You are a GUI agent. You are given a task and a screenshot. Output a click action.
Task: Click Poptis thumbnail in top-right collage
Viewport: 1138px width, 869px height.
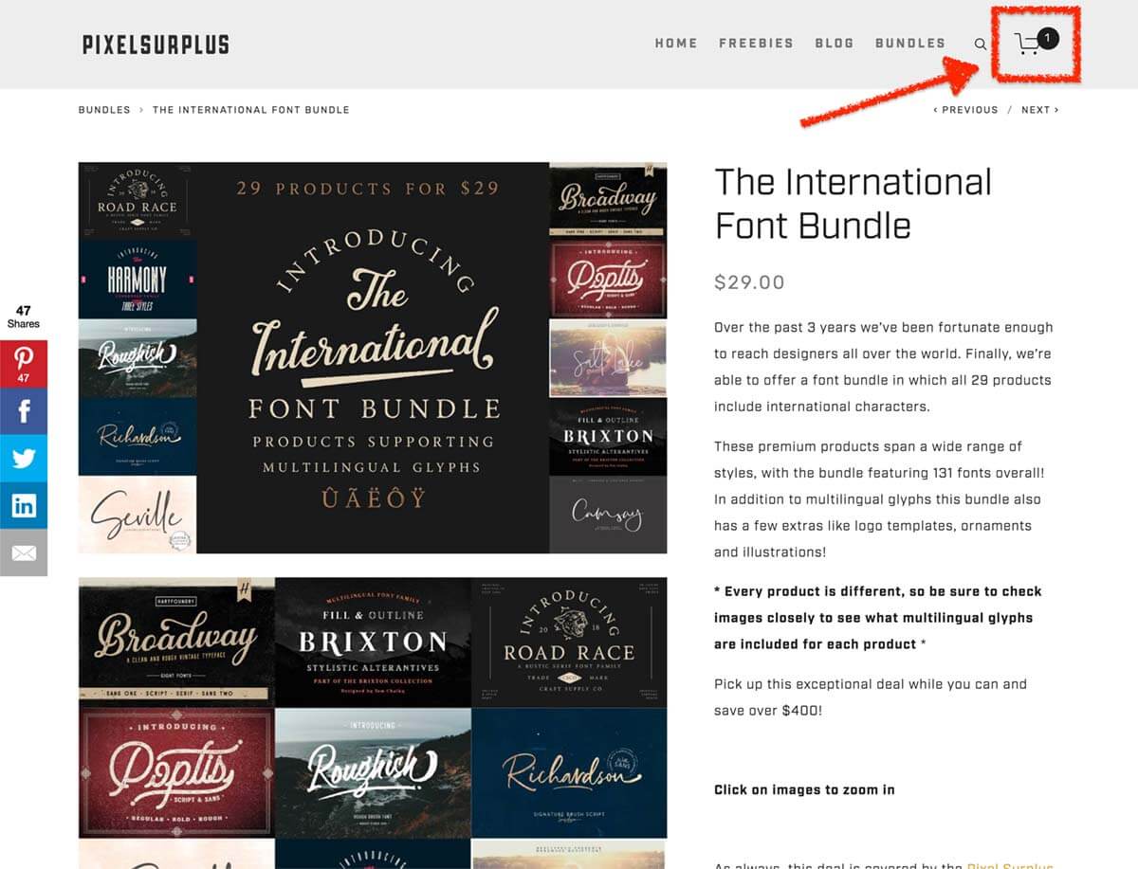[608, 279]
